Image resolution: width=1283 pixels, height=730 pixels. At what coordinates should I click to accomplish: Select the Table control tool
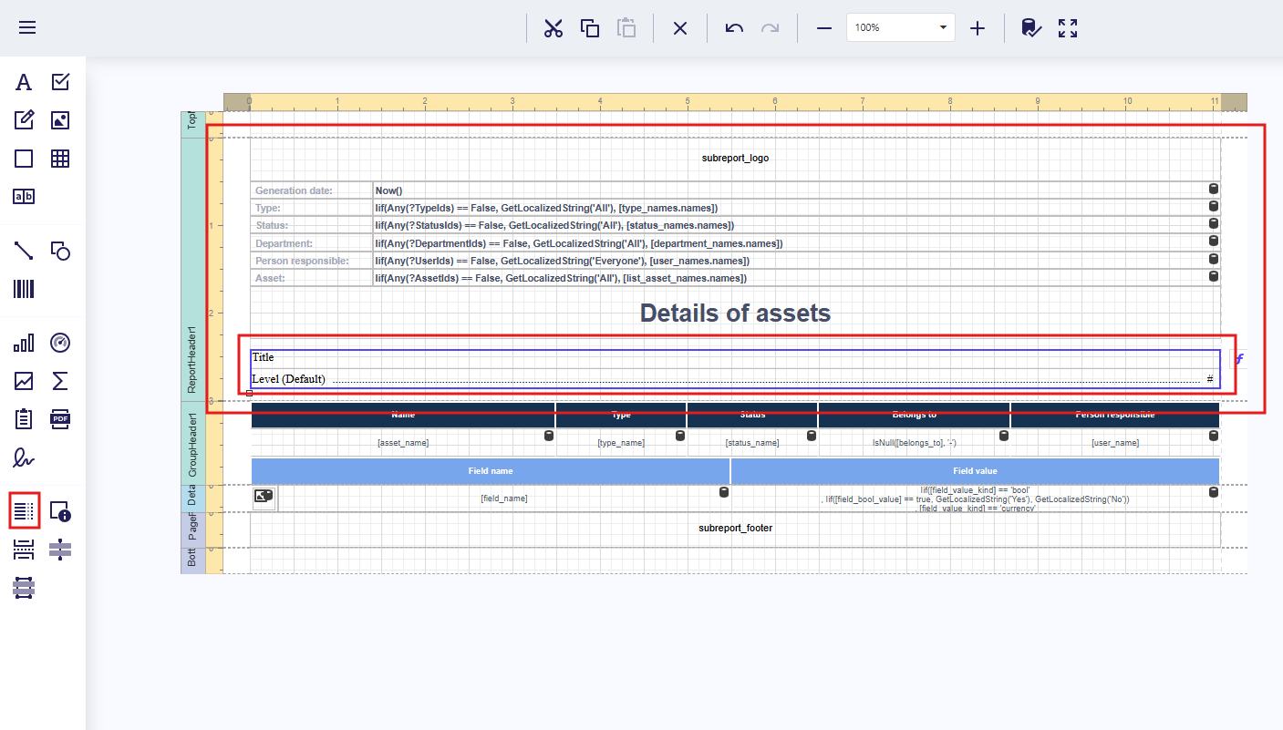click(60, 159)
